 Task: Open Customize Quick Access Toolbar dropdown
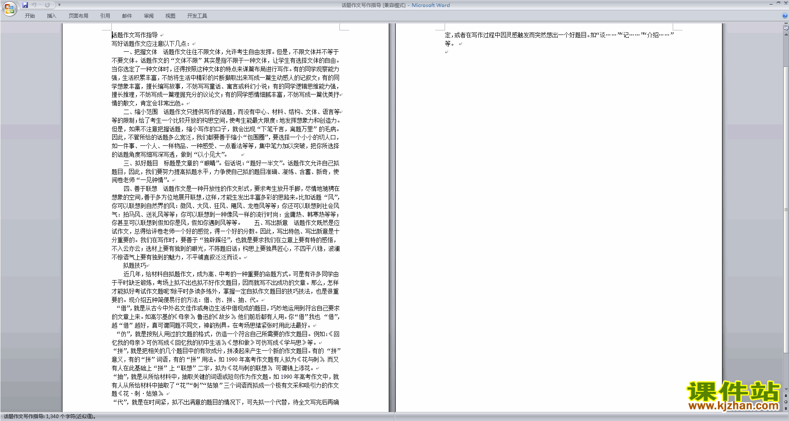pos(59,5)
